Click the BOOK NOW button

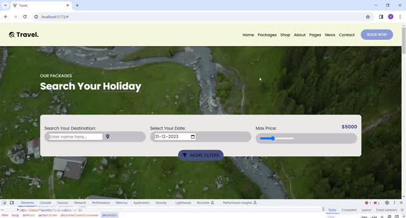click(377, 35)
